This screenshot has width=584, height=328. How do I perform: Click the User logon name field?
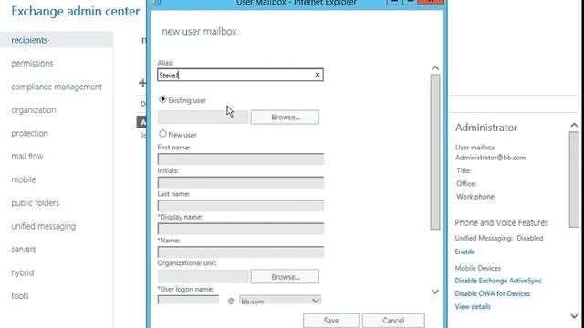[x=189, y=300]
